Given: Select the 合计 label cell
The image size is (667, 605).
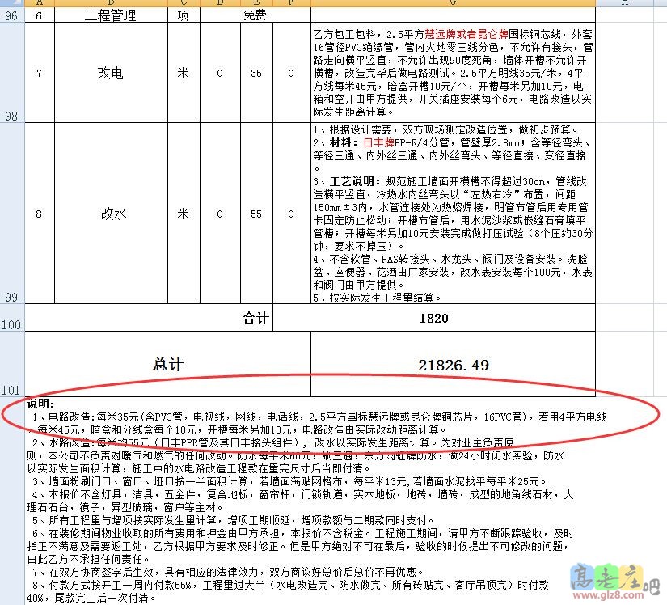Looking at the screenshot, I should [x=255, y=319].
